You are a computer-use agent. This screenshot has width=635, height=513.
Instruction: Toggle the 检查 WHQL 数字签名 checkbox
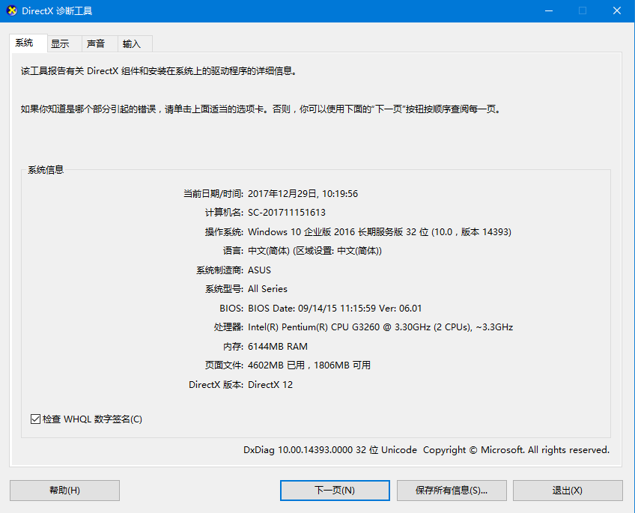(x=86, y=419)
